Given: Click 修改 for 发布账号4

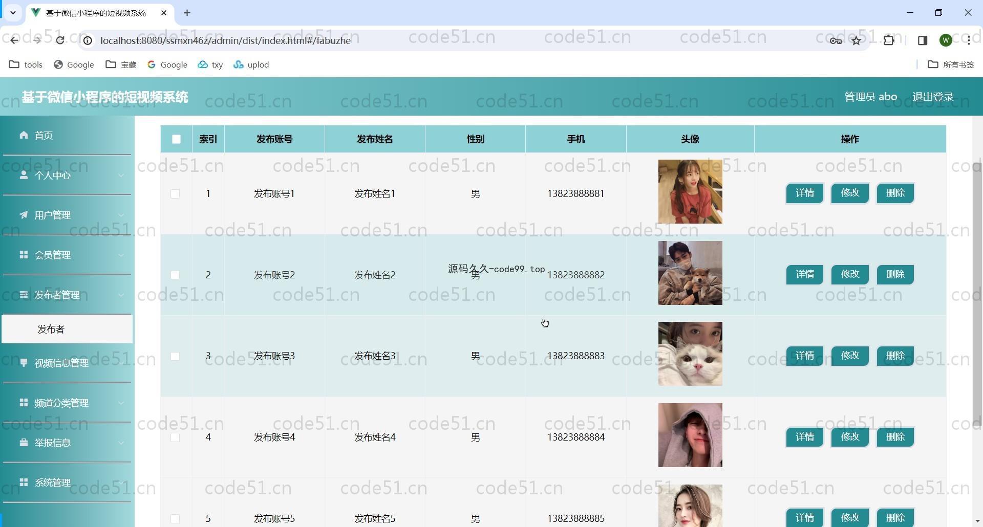Looking at the screenshot, I should (x=850, y=437).
